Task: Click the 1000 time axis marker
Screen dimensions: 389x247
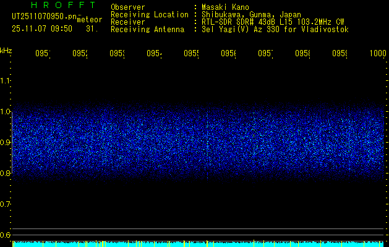Action: point(378,53)
